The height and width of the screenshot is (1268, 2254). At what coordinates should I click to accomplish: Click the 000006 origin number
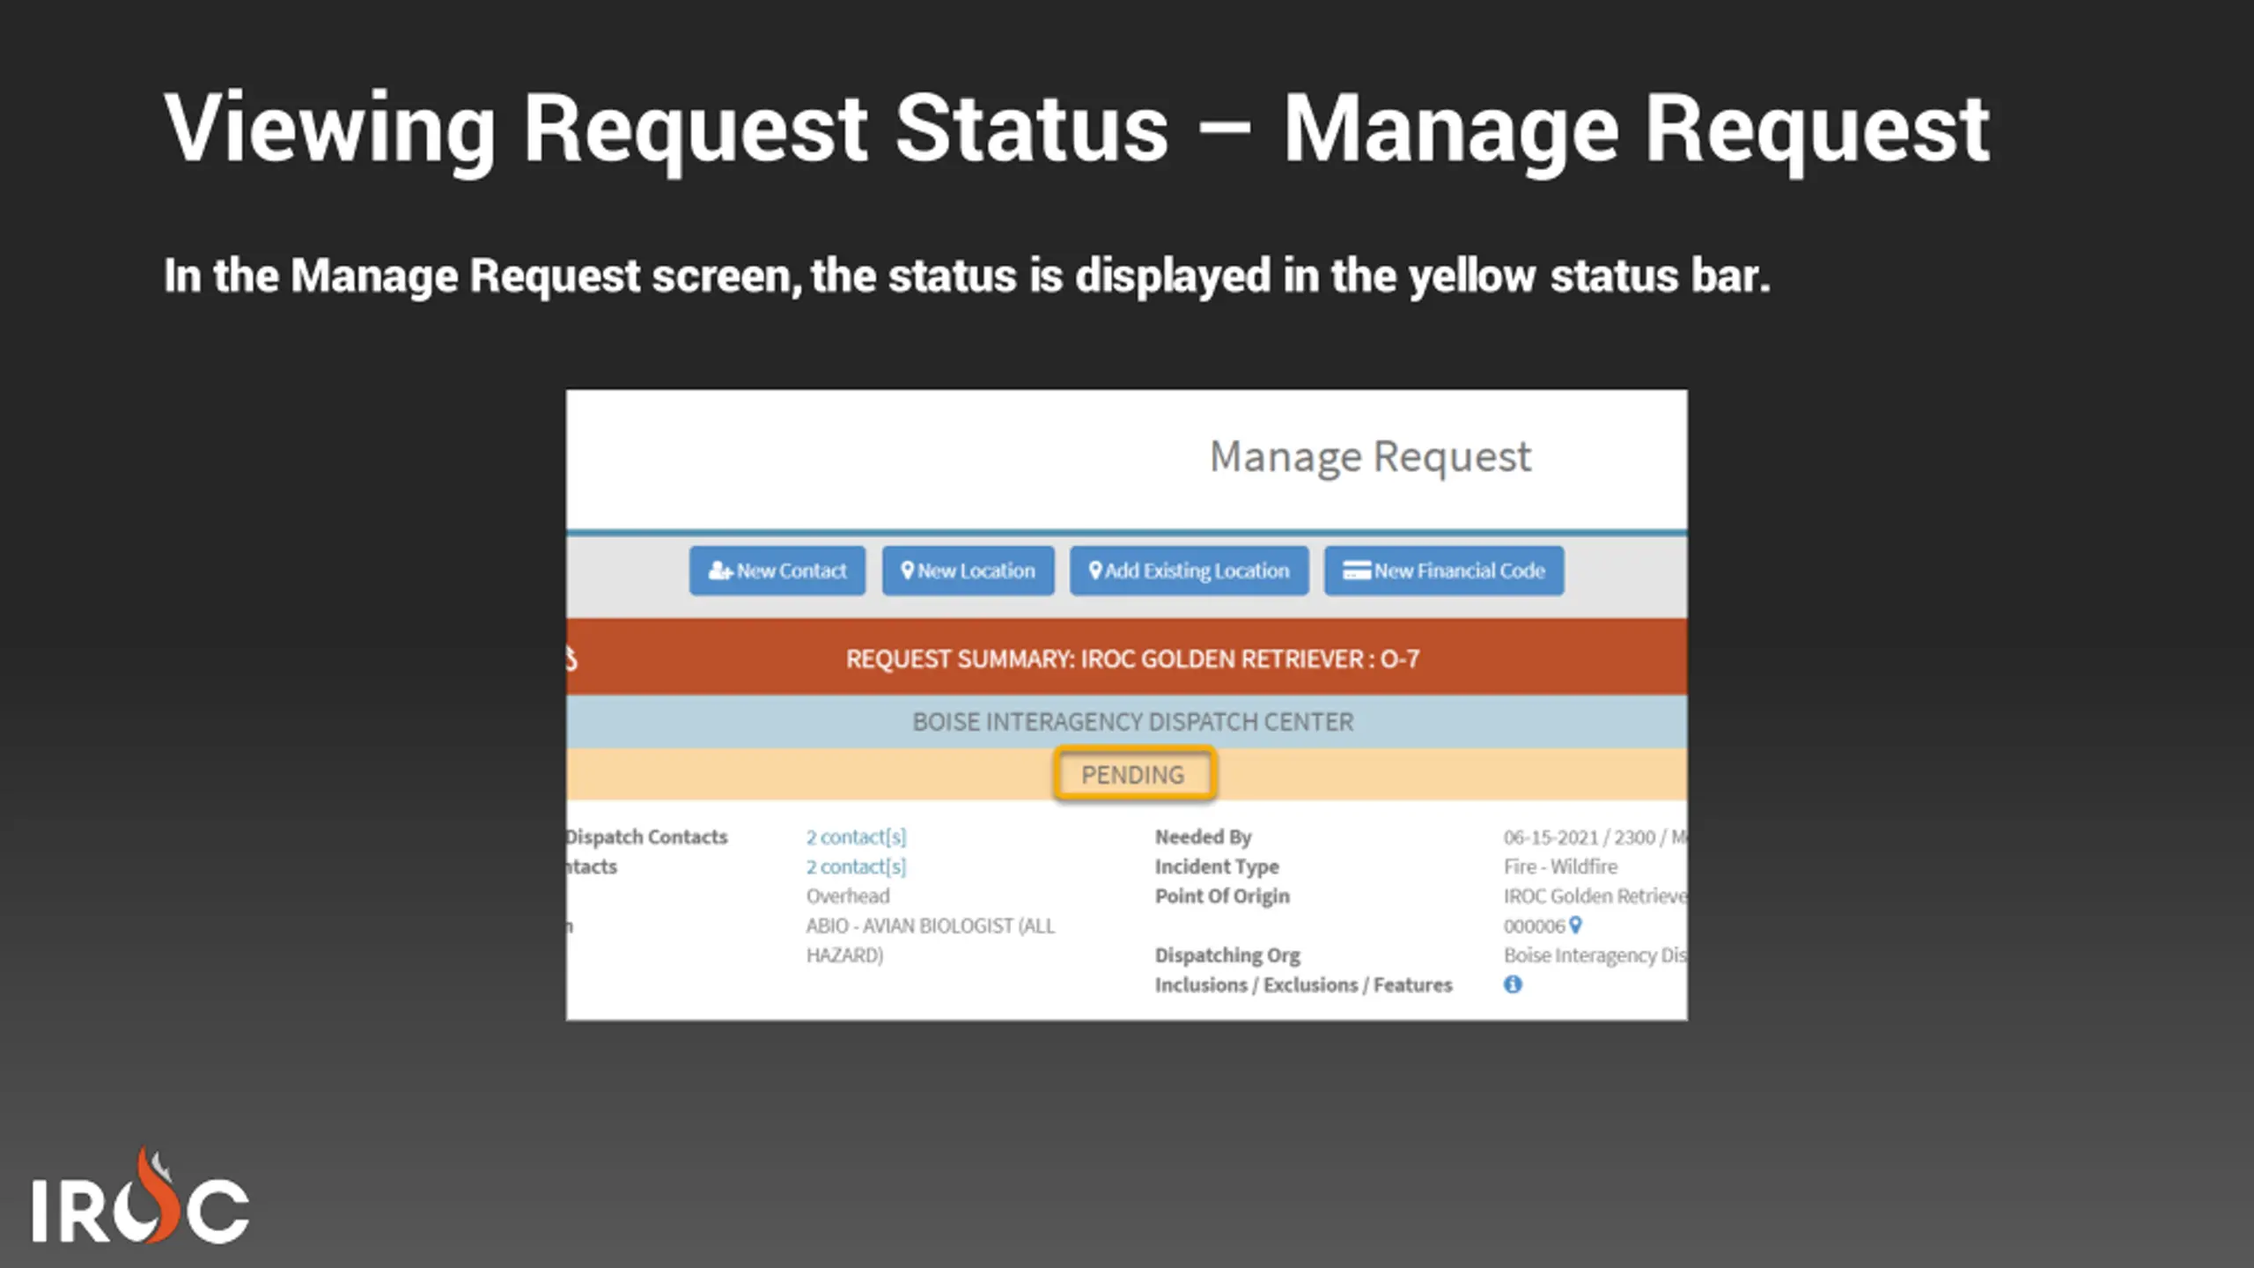pos(1534,926)
